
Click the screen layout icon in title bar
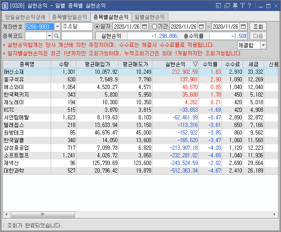[x=219, y=5]
